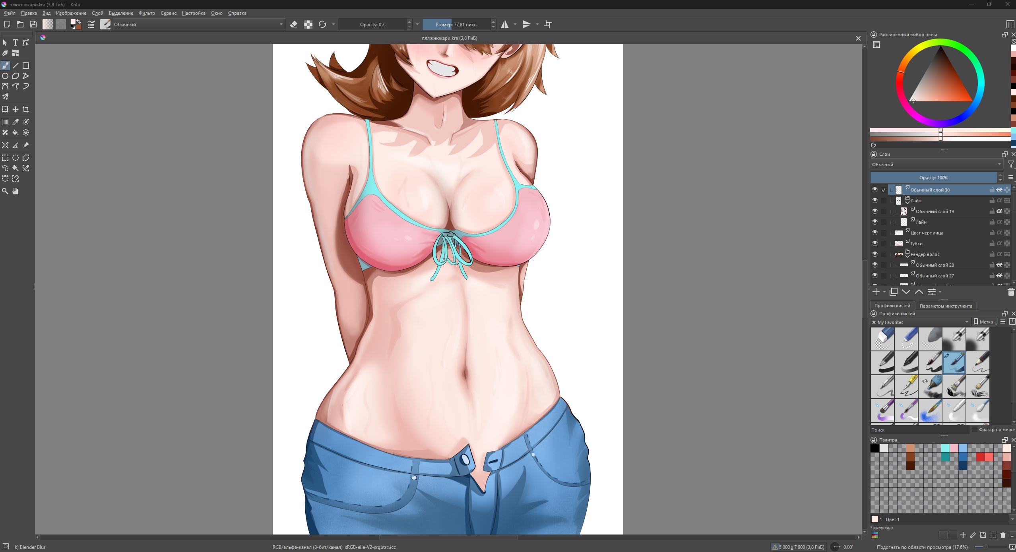Screen dimensions: 1016x552
Task: Switch to Параметры инструмента tab
Action: pos(946,306)
